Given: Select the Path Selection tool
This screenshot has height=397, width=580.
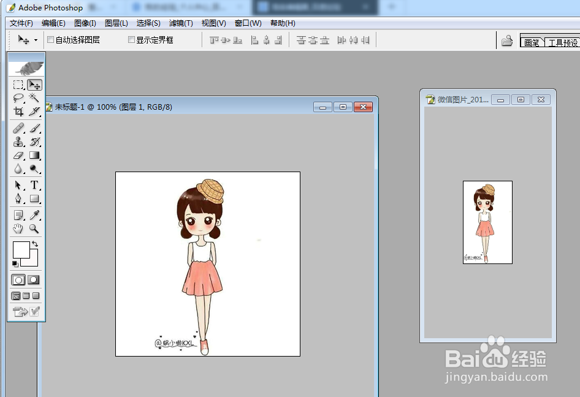Looking at the screenshot, I should (18, 185).
